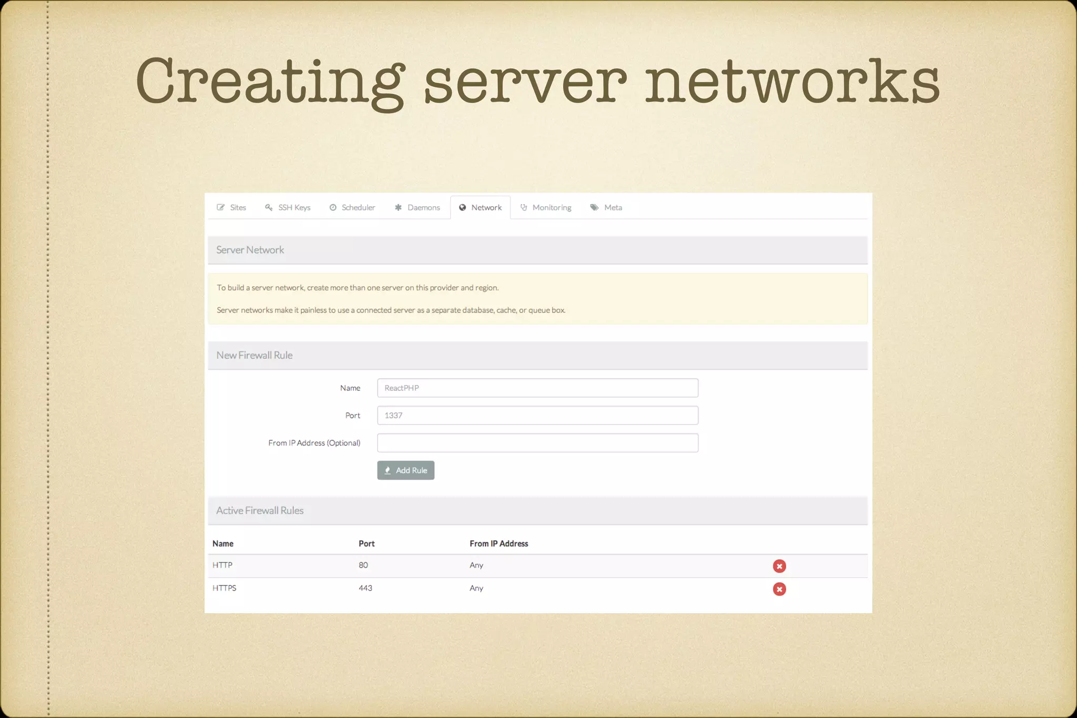Viewport: 1077px width, 718px height.
Task: Click the HTTP rule name cell
Action: [x=222, y=565]
